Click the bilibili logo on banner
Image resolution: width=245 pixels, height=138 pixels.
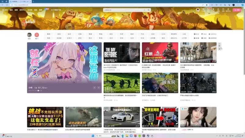[x=30, y=21]
